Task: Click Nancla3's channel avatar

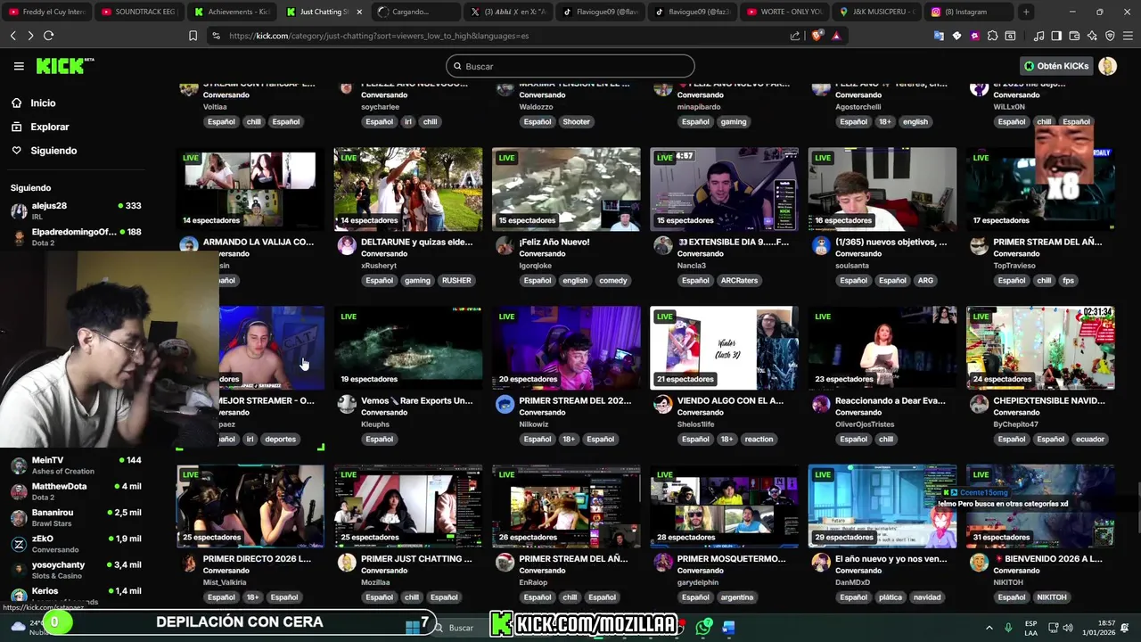Action: (662, 245)
